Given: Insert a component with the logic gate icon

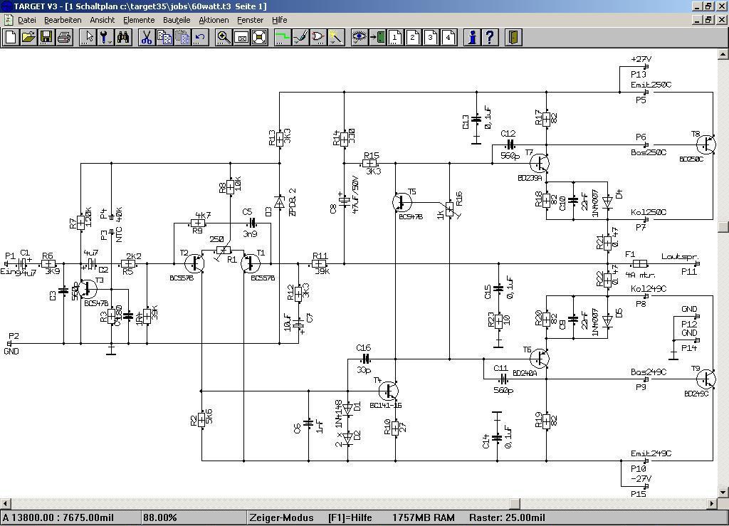Looking at the screenshot, I should click(x=318, y=37).
